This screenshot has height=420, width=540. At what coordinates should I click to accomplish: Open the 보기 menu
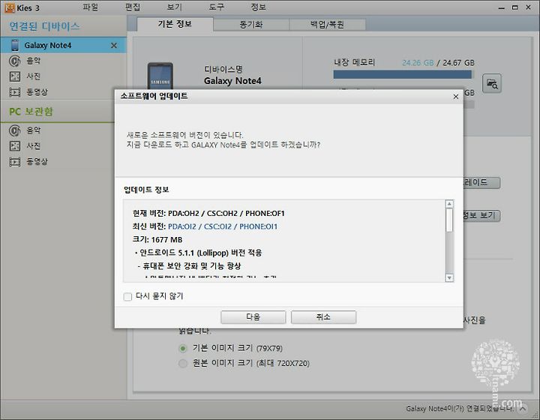[x=174, y=7]
